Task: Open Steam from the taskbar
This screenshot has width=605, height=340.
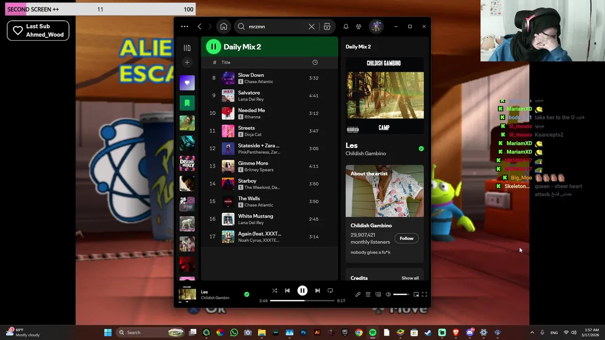Action: tap(428, 332)
